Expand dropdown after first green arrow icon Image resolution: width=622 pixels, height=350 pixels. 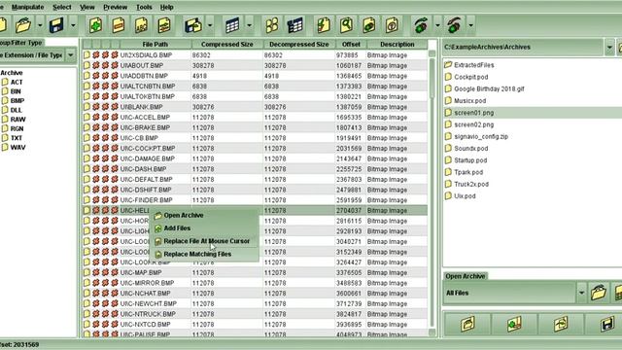point(437,25)
